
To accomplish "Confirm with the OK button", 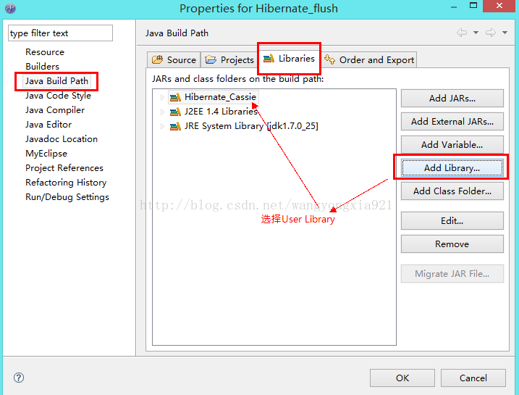I will pos(402,378).
